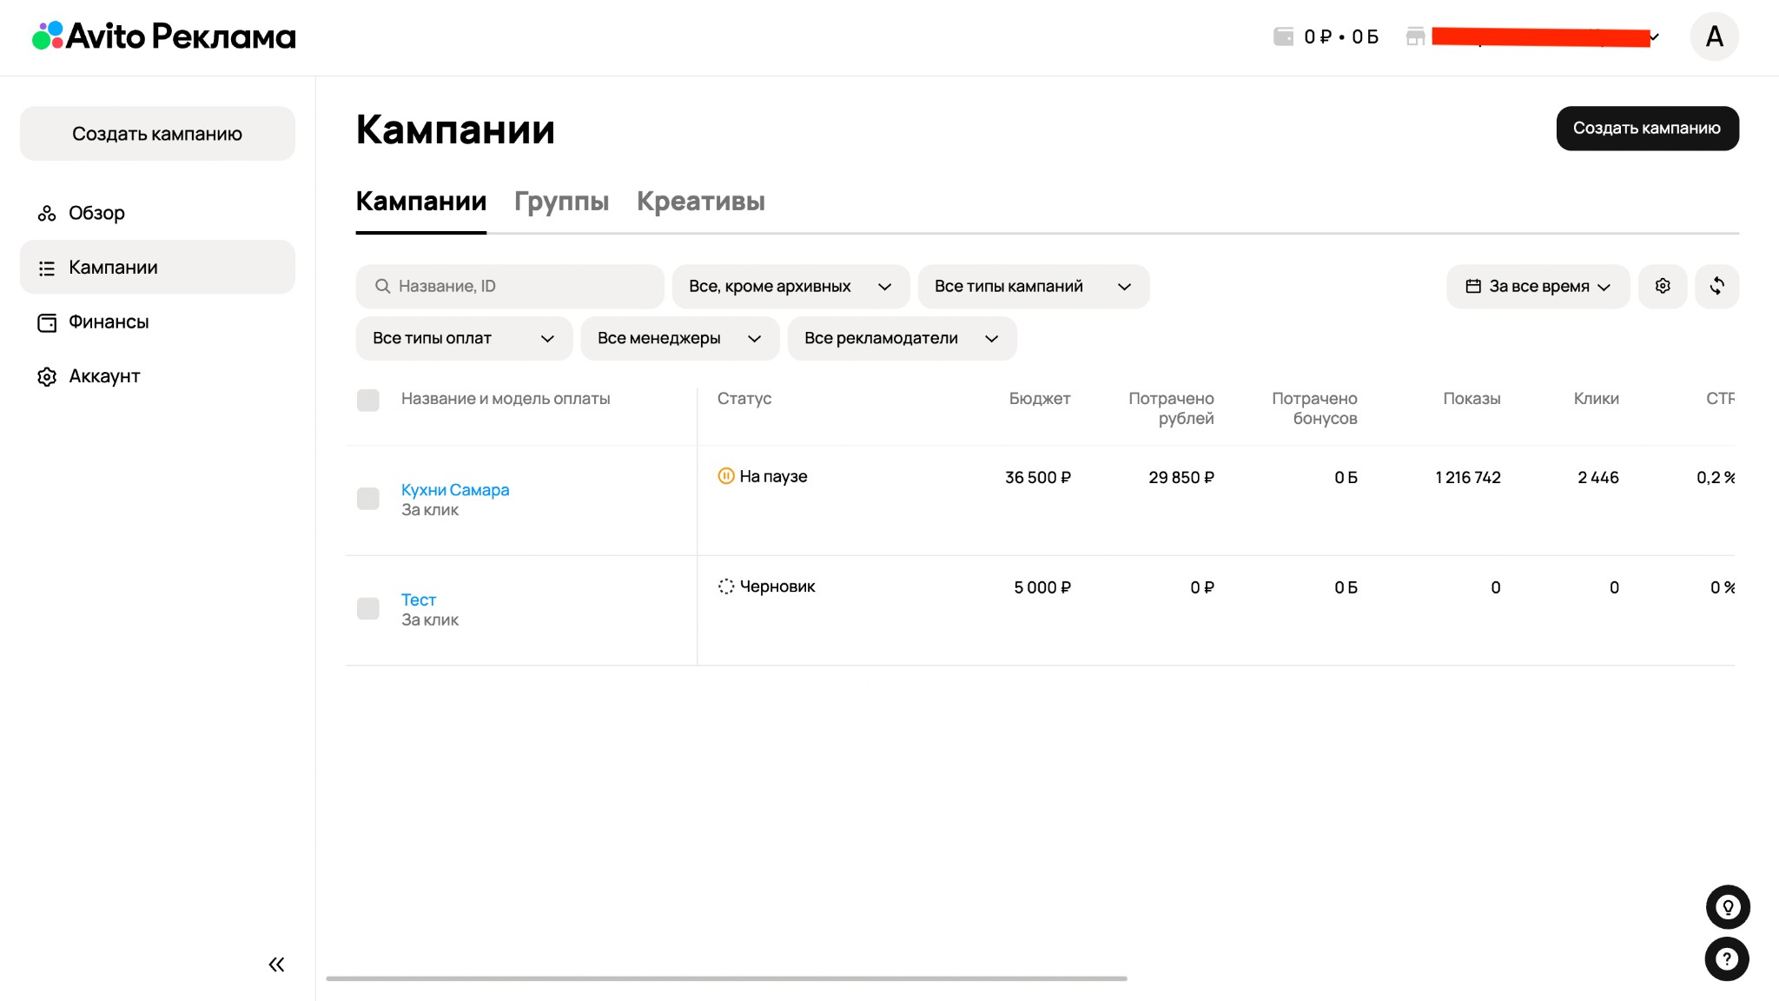This screenshot has height=1001, width=1779.
Task: Check the Кухни Самара campaign checkbox
Action: pyautogui.click(x=368, y=499)
